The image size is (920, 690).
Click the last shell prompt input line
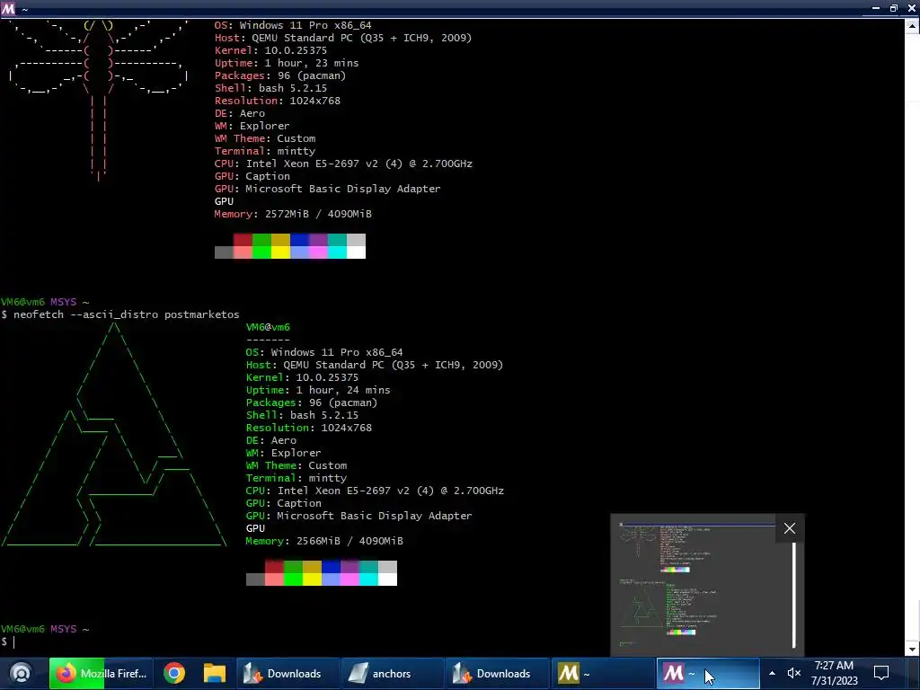tap(8, 641)
